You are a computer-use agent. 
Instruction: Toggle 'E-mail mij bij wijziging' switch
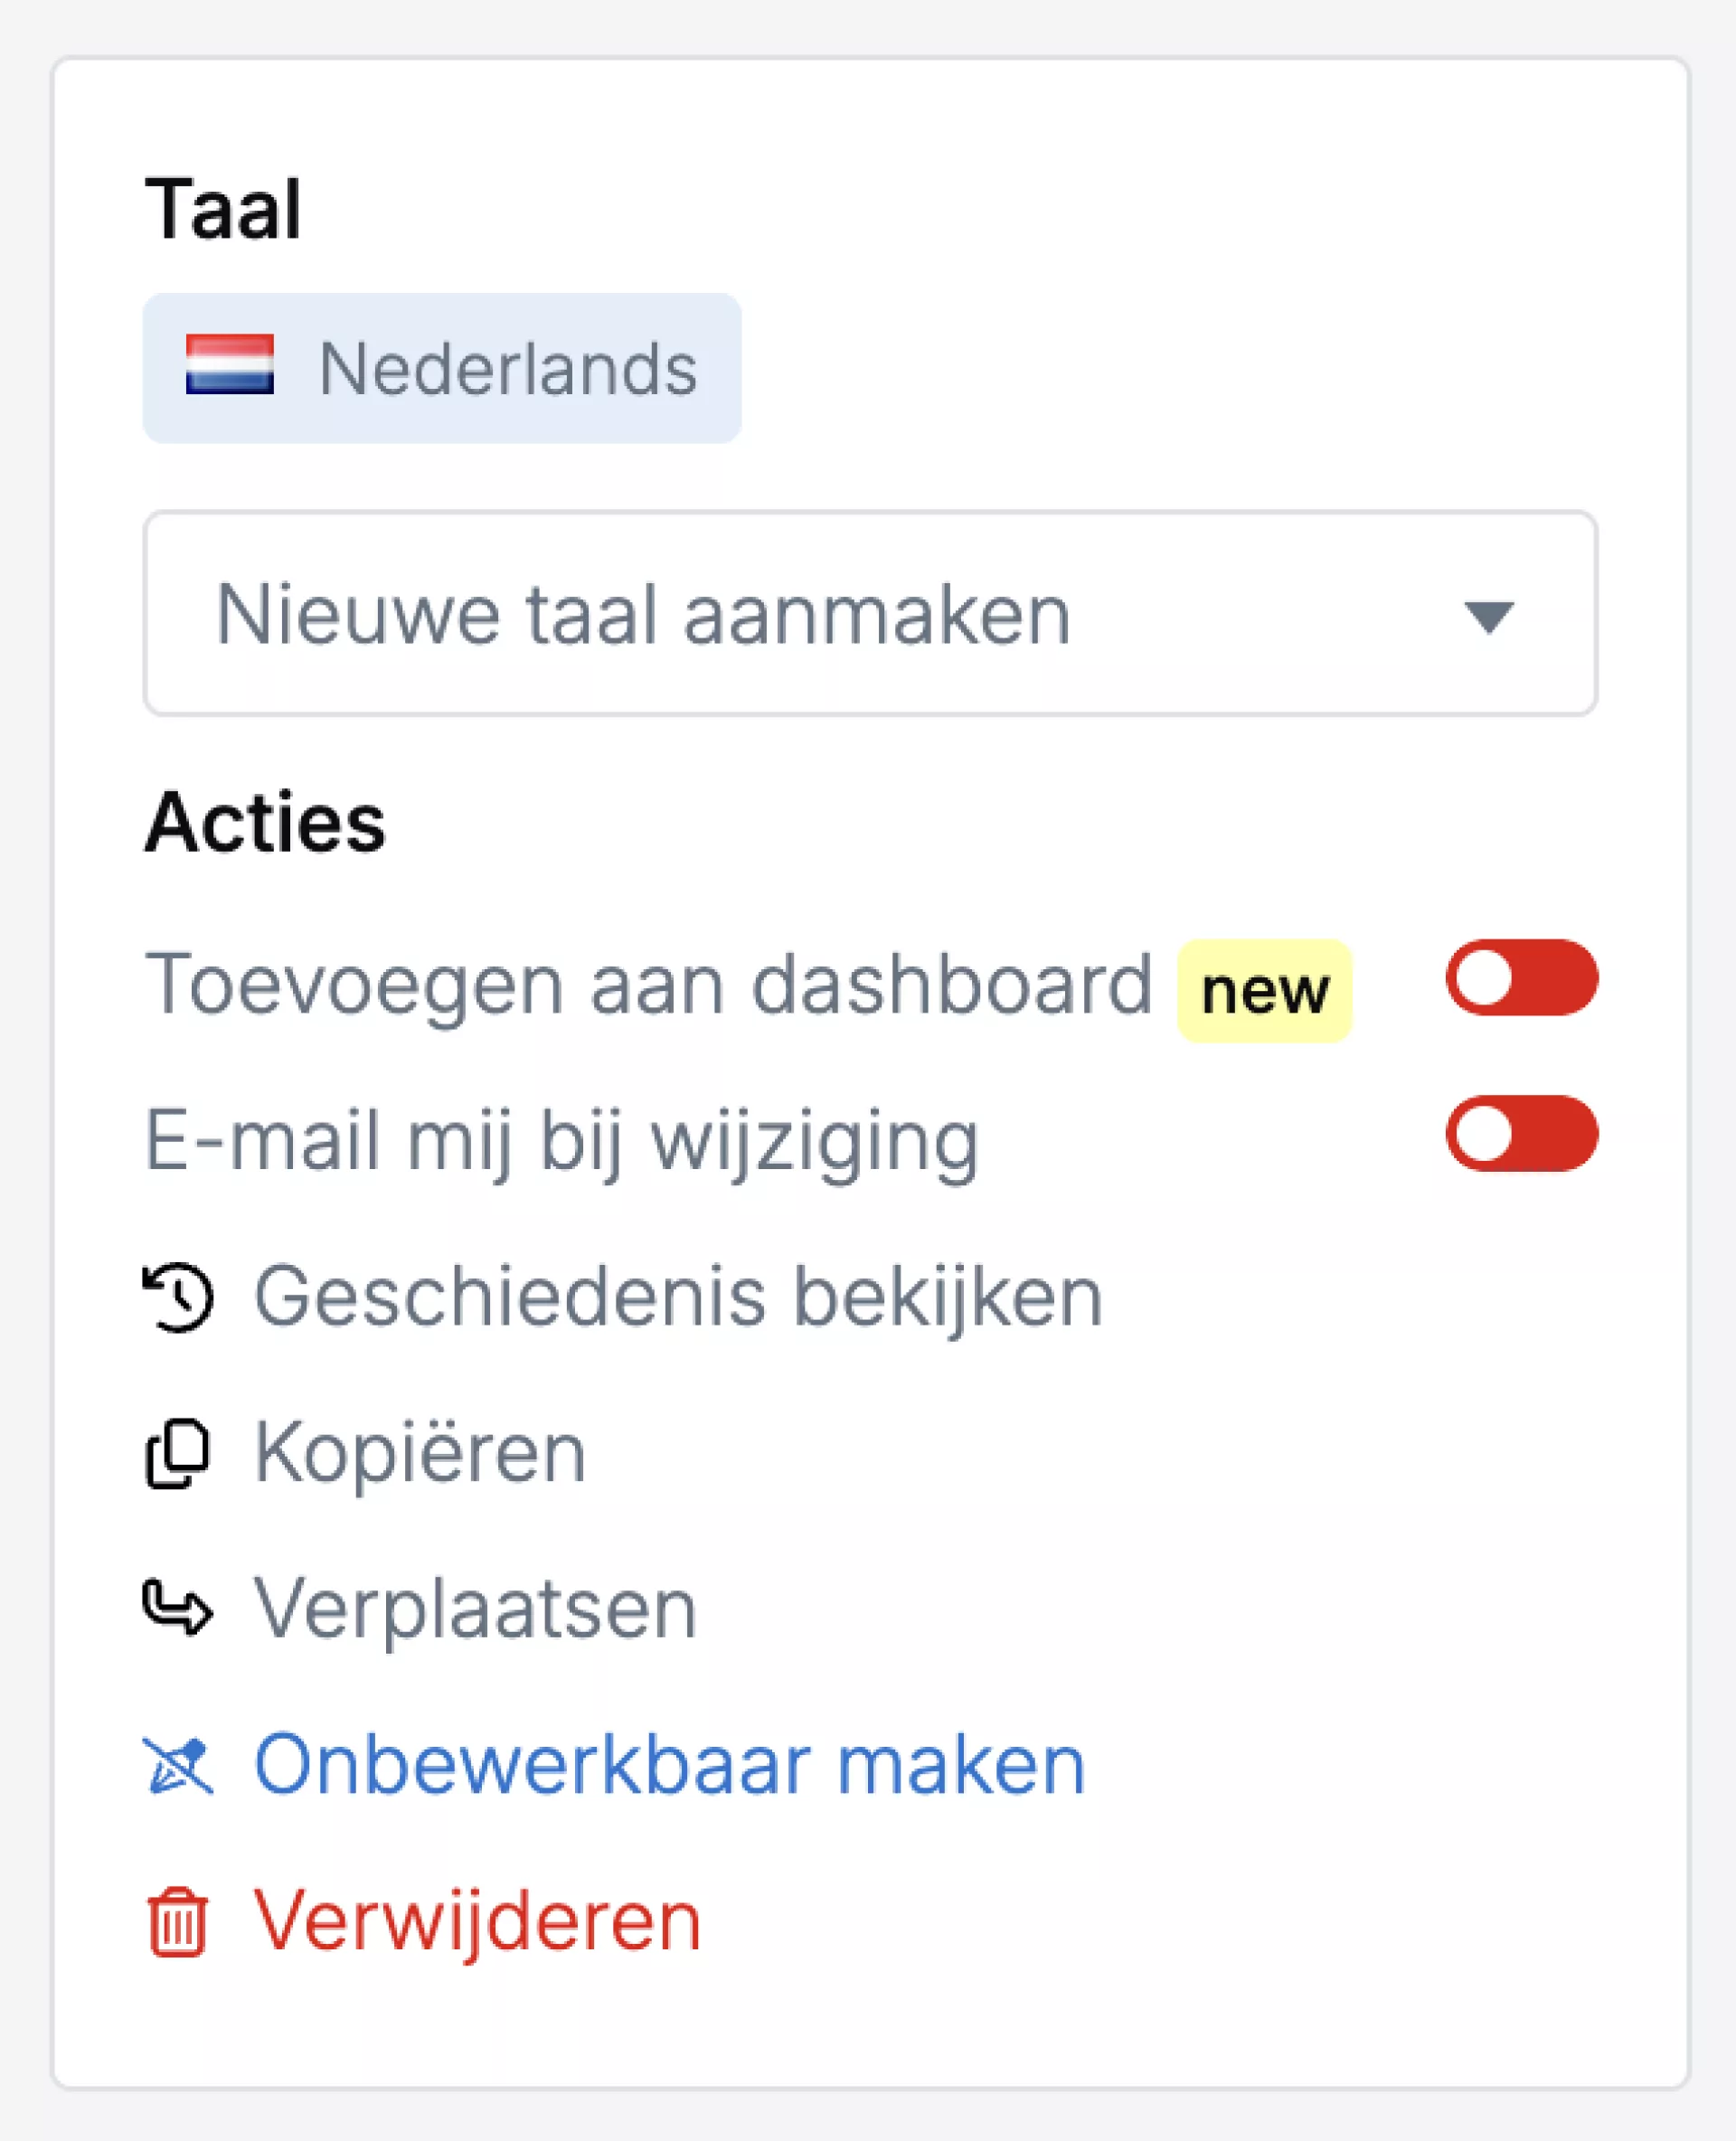click(x=1520, y=1133)
